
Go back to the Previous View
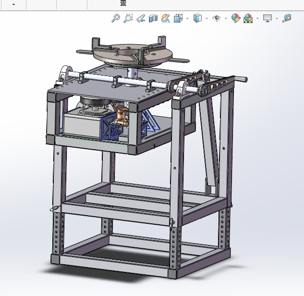point(141,19)
